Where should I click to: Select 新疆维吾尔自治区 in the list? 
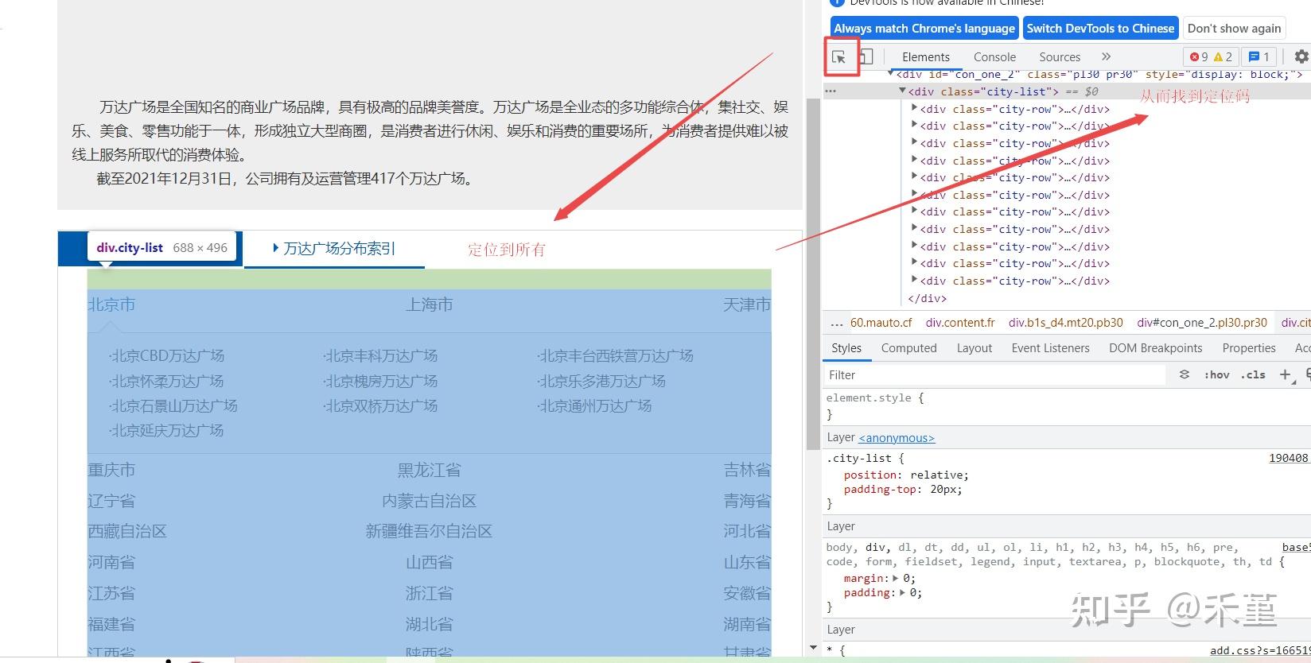coord(430,531)
